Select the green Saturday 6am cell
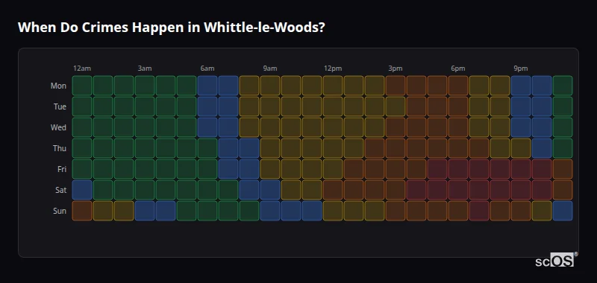597x283 pixels. (207, 190)
